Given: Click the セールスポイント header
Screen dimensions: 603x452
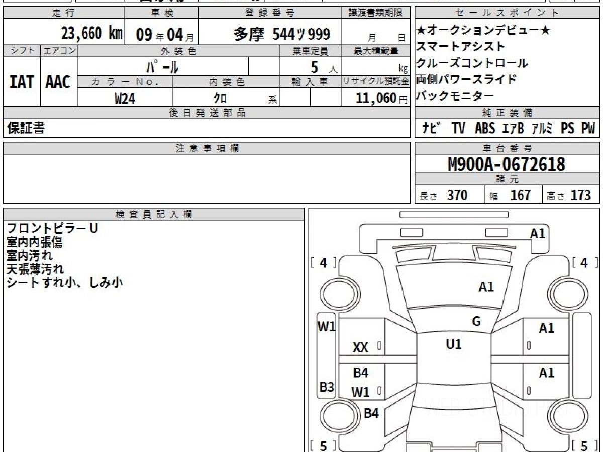Looking at the screenshot, I should pos(508,13).
